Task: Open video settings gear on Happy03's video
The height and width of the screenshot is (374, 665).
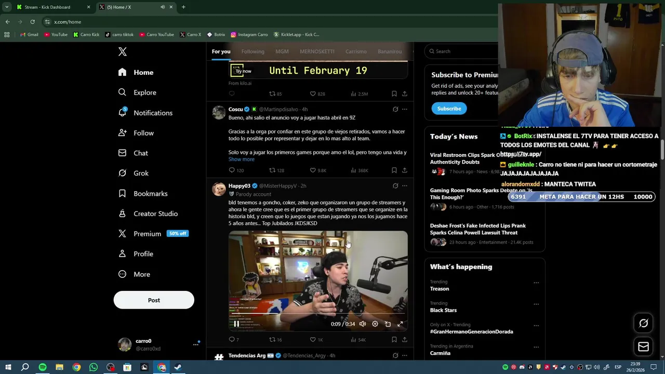Action: pyautogui.click(x=375, y=324)
